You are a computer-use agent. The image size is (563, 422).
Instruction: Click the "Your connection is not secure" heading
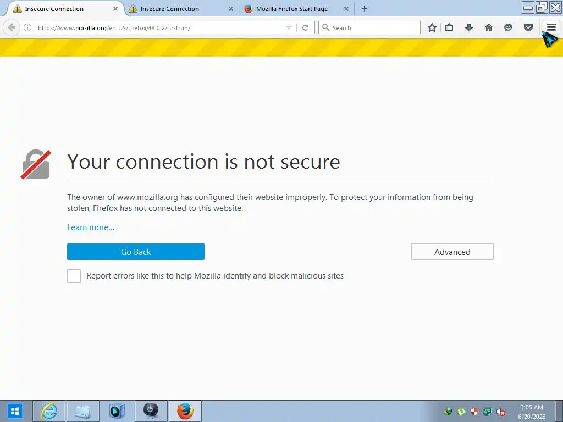203,162
